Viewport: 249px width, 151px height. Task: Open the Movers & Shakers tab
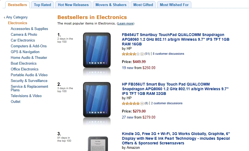111,5
